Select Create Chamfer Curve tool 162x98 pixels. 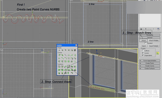tap(62, 58)
